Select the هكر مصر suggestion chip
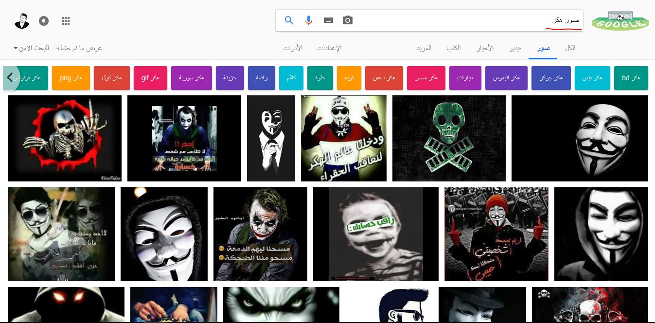The width and height of the screenshot is (655, 323). click(x=426, y=78)
